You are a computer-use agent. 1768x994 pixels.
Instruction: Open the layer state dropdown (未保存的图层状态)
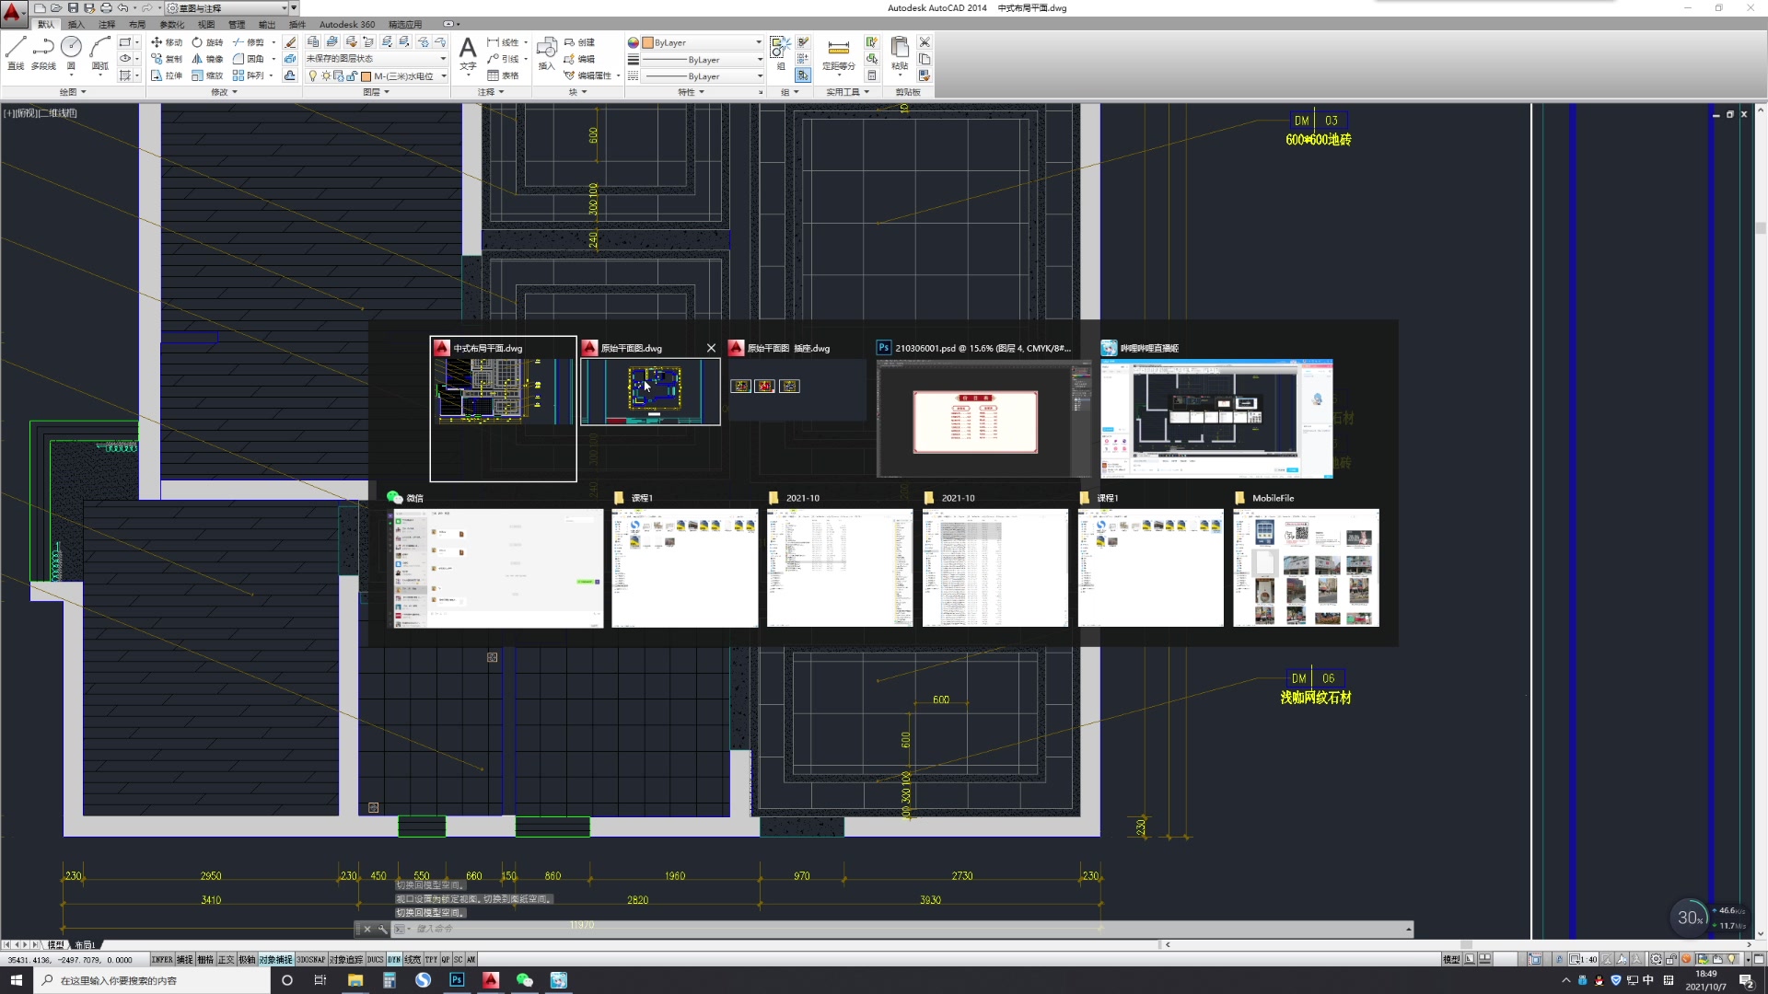click(376, 59)
